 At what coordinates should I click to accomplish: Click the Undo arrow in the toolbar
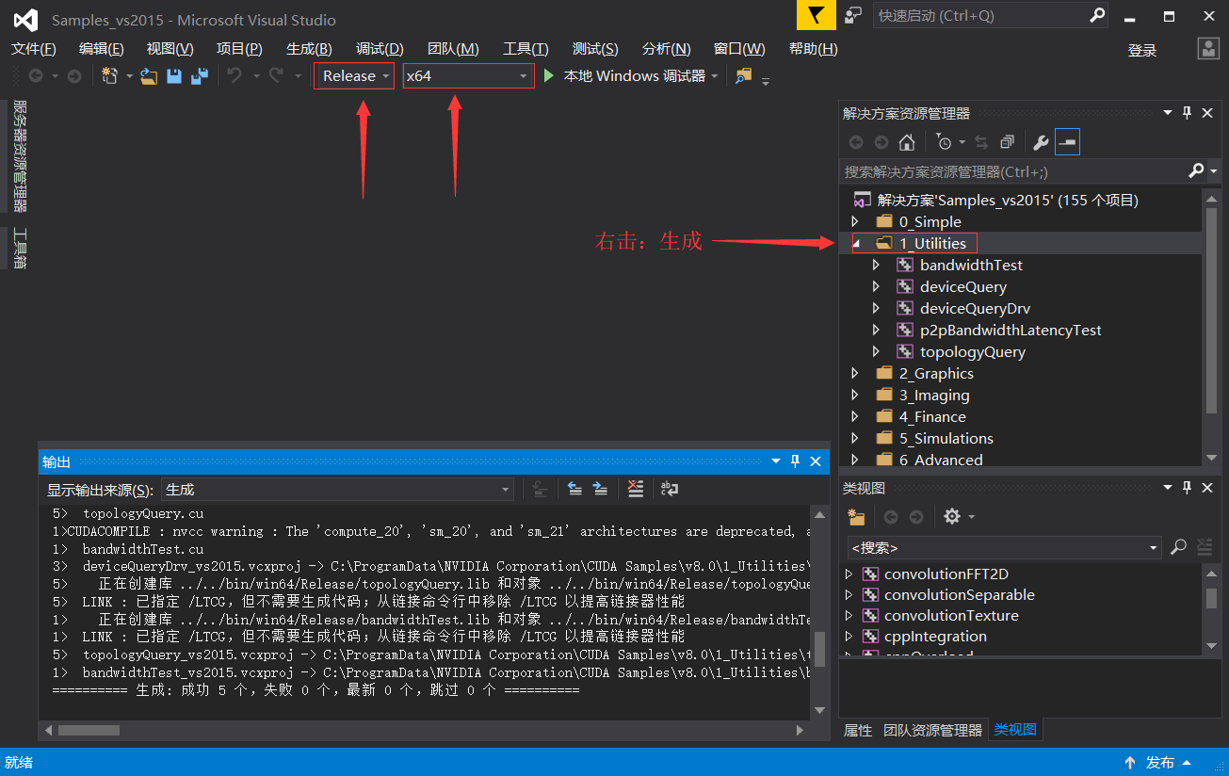[x=234, y=76]
